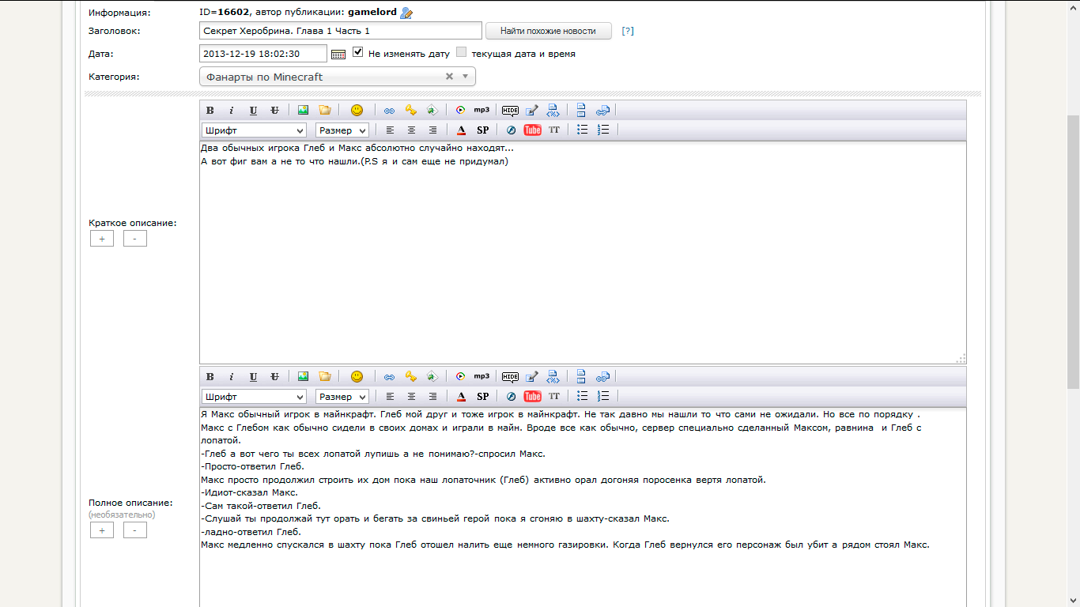Insert image icon in short description toolbar
1080x607 pixels.
303,111
